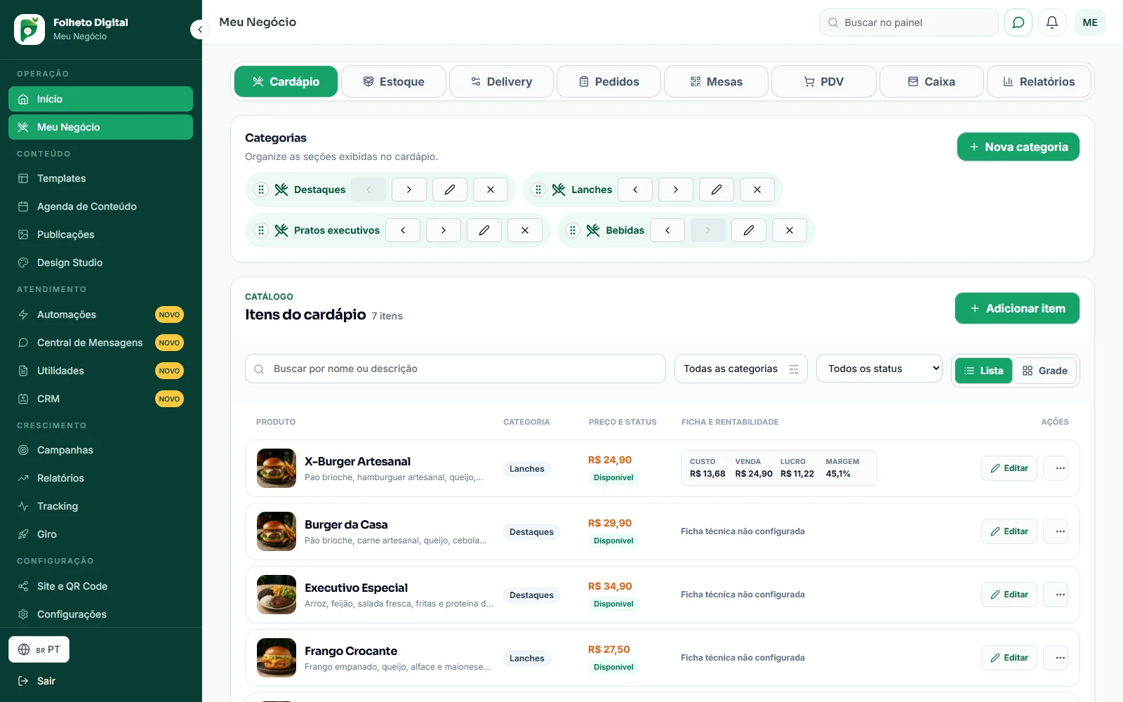
Task: Open Templates in the sidebar
Action: tap(100, 178)
